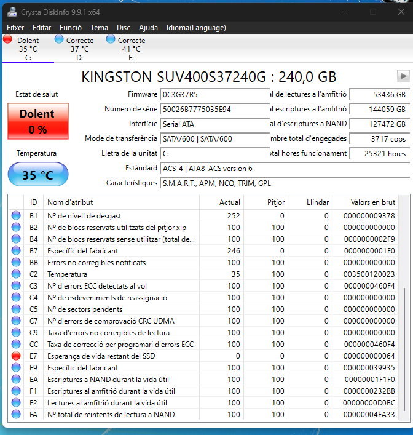Click the NAND writes value 127472 GB
The height and width of the screenshot is (435, 413).
tap(380, 124)
